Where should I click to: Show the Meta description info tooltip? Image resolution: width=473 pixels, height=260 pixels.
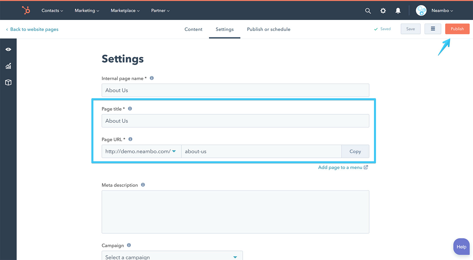pyautogui.click(x=143, y=185)
